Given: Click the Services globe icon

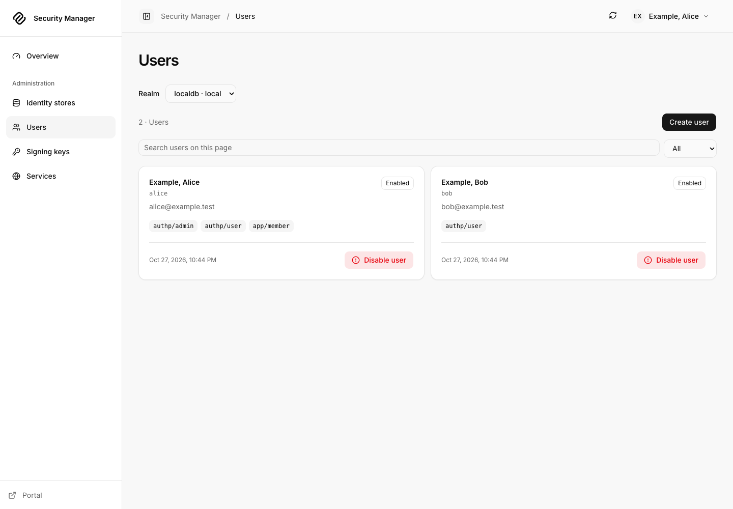Looking at the screenshot, I should 16,176.
